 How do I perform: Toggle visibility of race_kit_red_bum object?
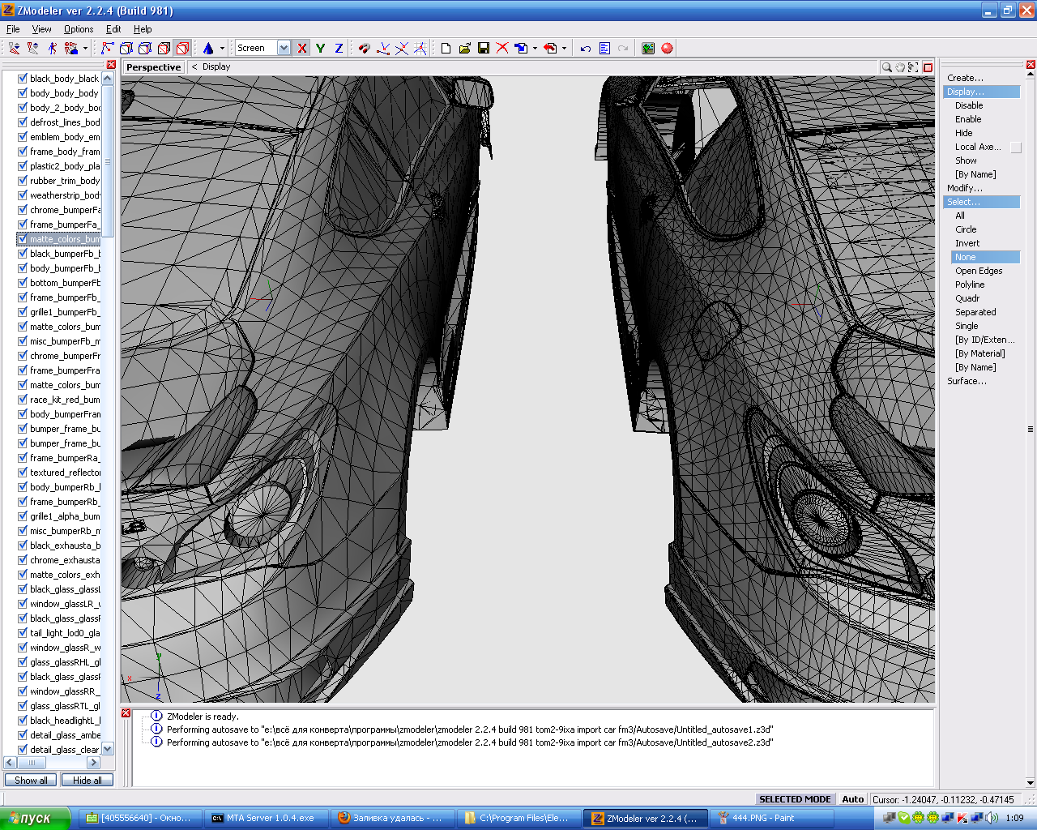pos(23,400)
